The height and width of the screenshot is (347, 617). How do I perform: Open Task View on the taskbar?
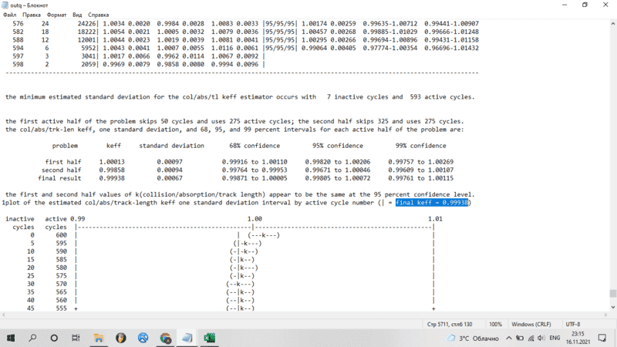pos(76,338)
